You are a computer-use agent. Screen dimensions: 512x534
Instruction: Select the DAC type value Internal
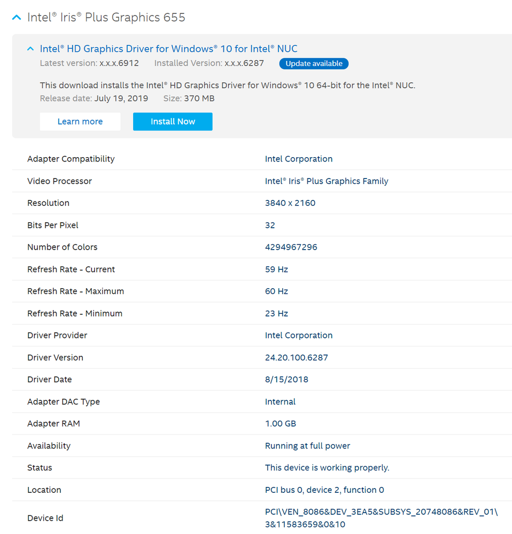(280, 402)
